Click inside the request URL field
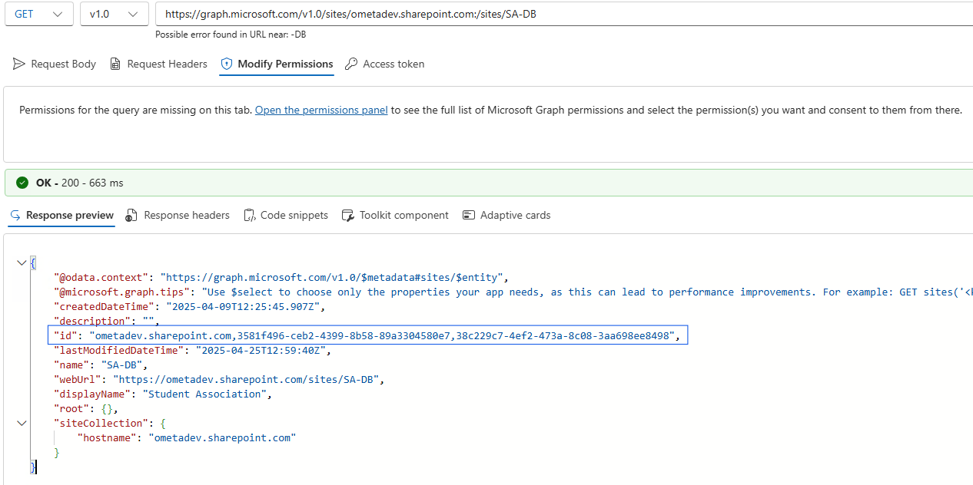Image resolution: width=973 pixels, height=485 pixels. (x=538, y=14)
